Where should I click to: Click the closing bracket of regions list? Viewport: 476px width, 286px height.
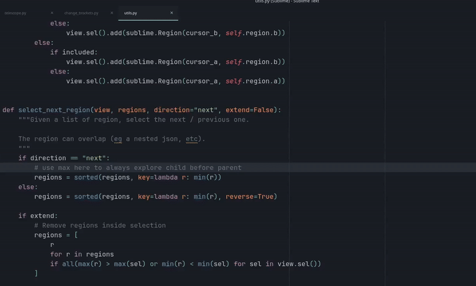tap(36, 274)
